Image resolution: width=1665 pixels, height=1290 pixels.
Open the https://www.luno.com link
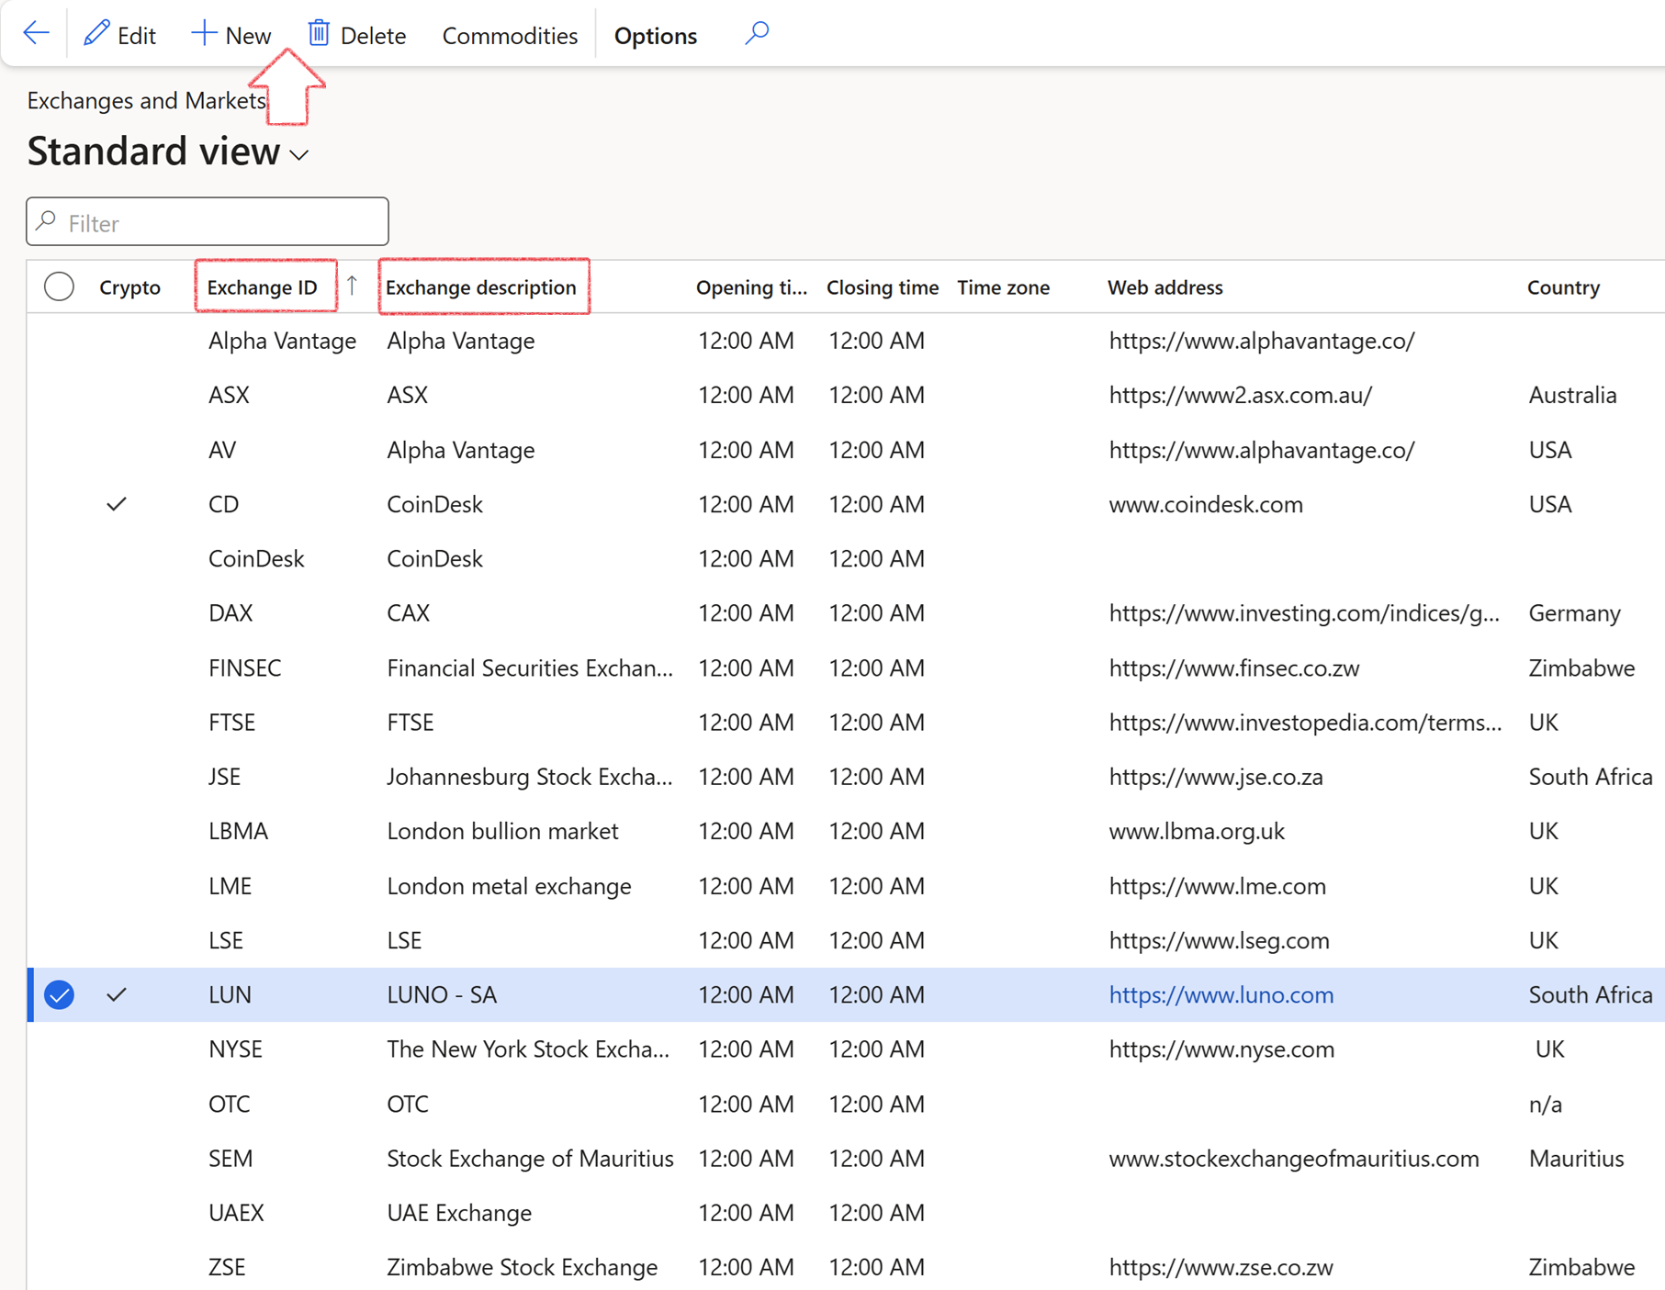pos(1221,994)
